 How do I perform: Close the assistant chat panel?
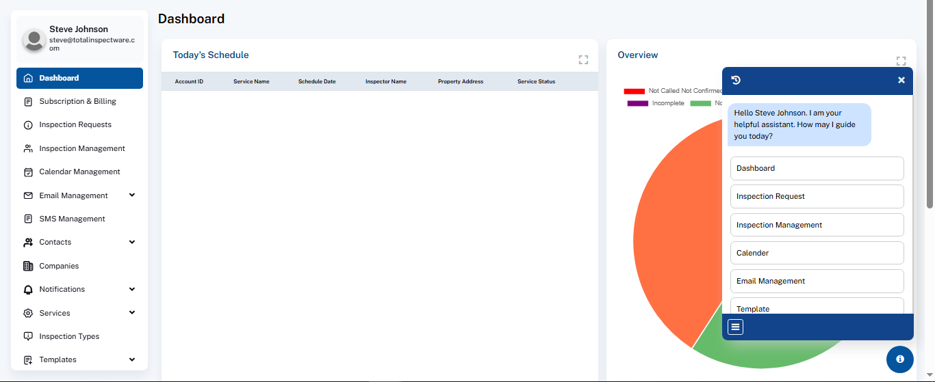point(901,81)
